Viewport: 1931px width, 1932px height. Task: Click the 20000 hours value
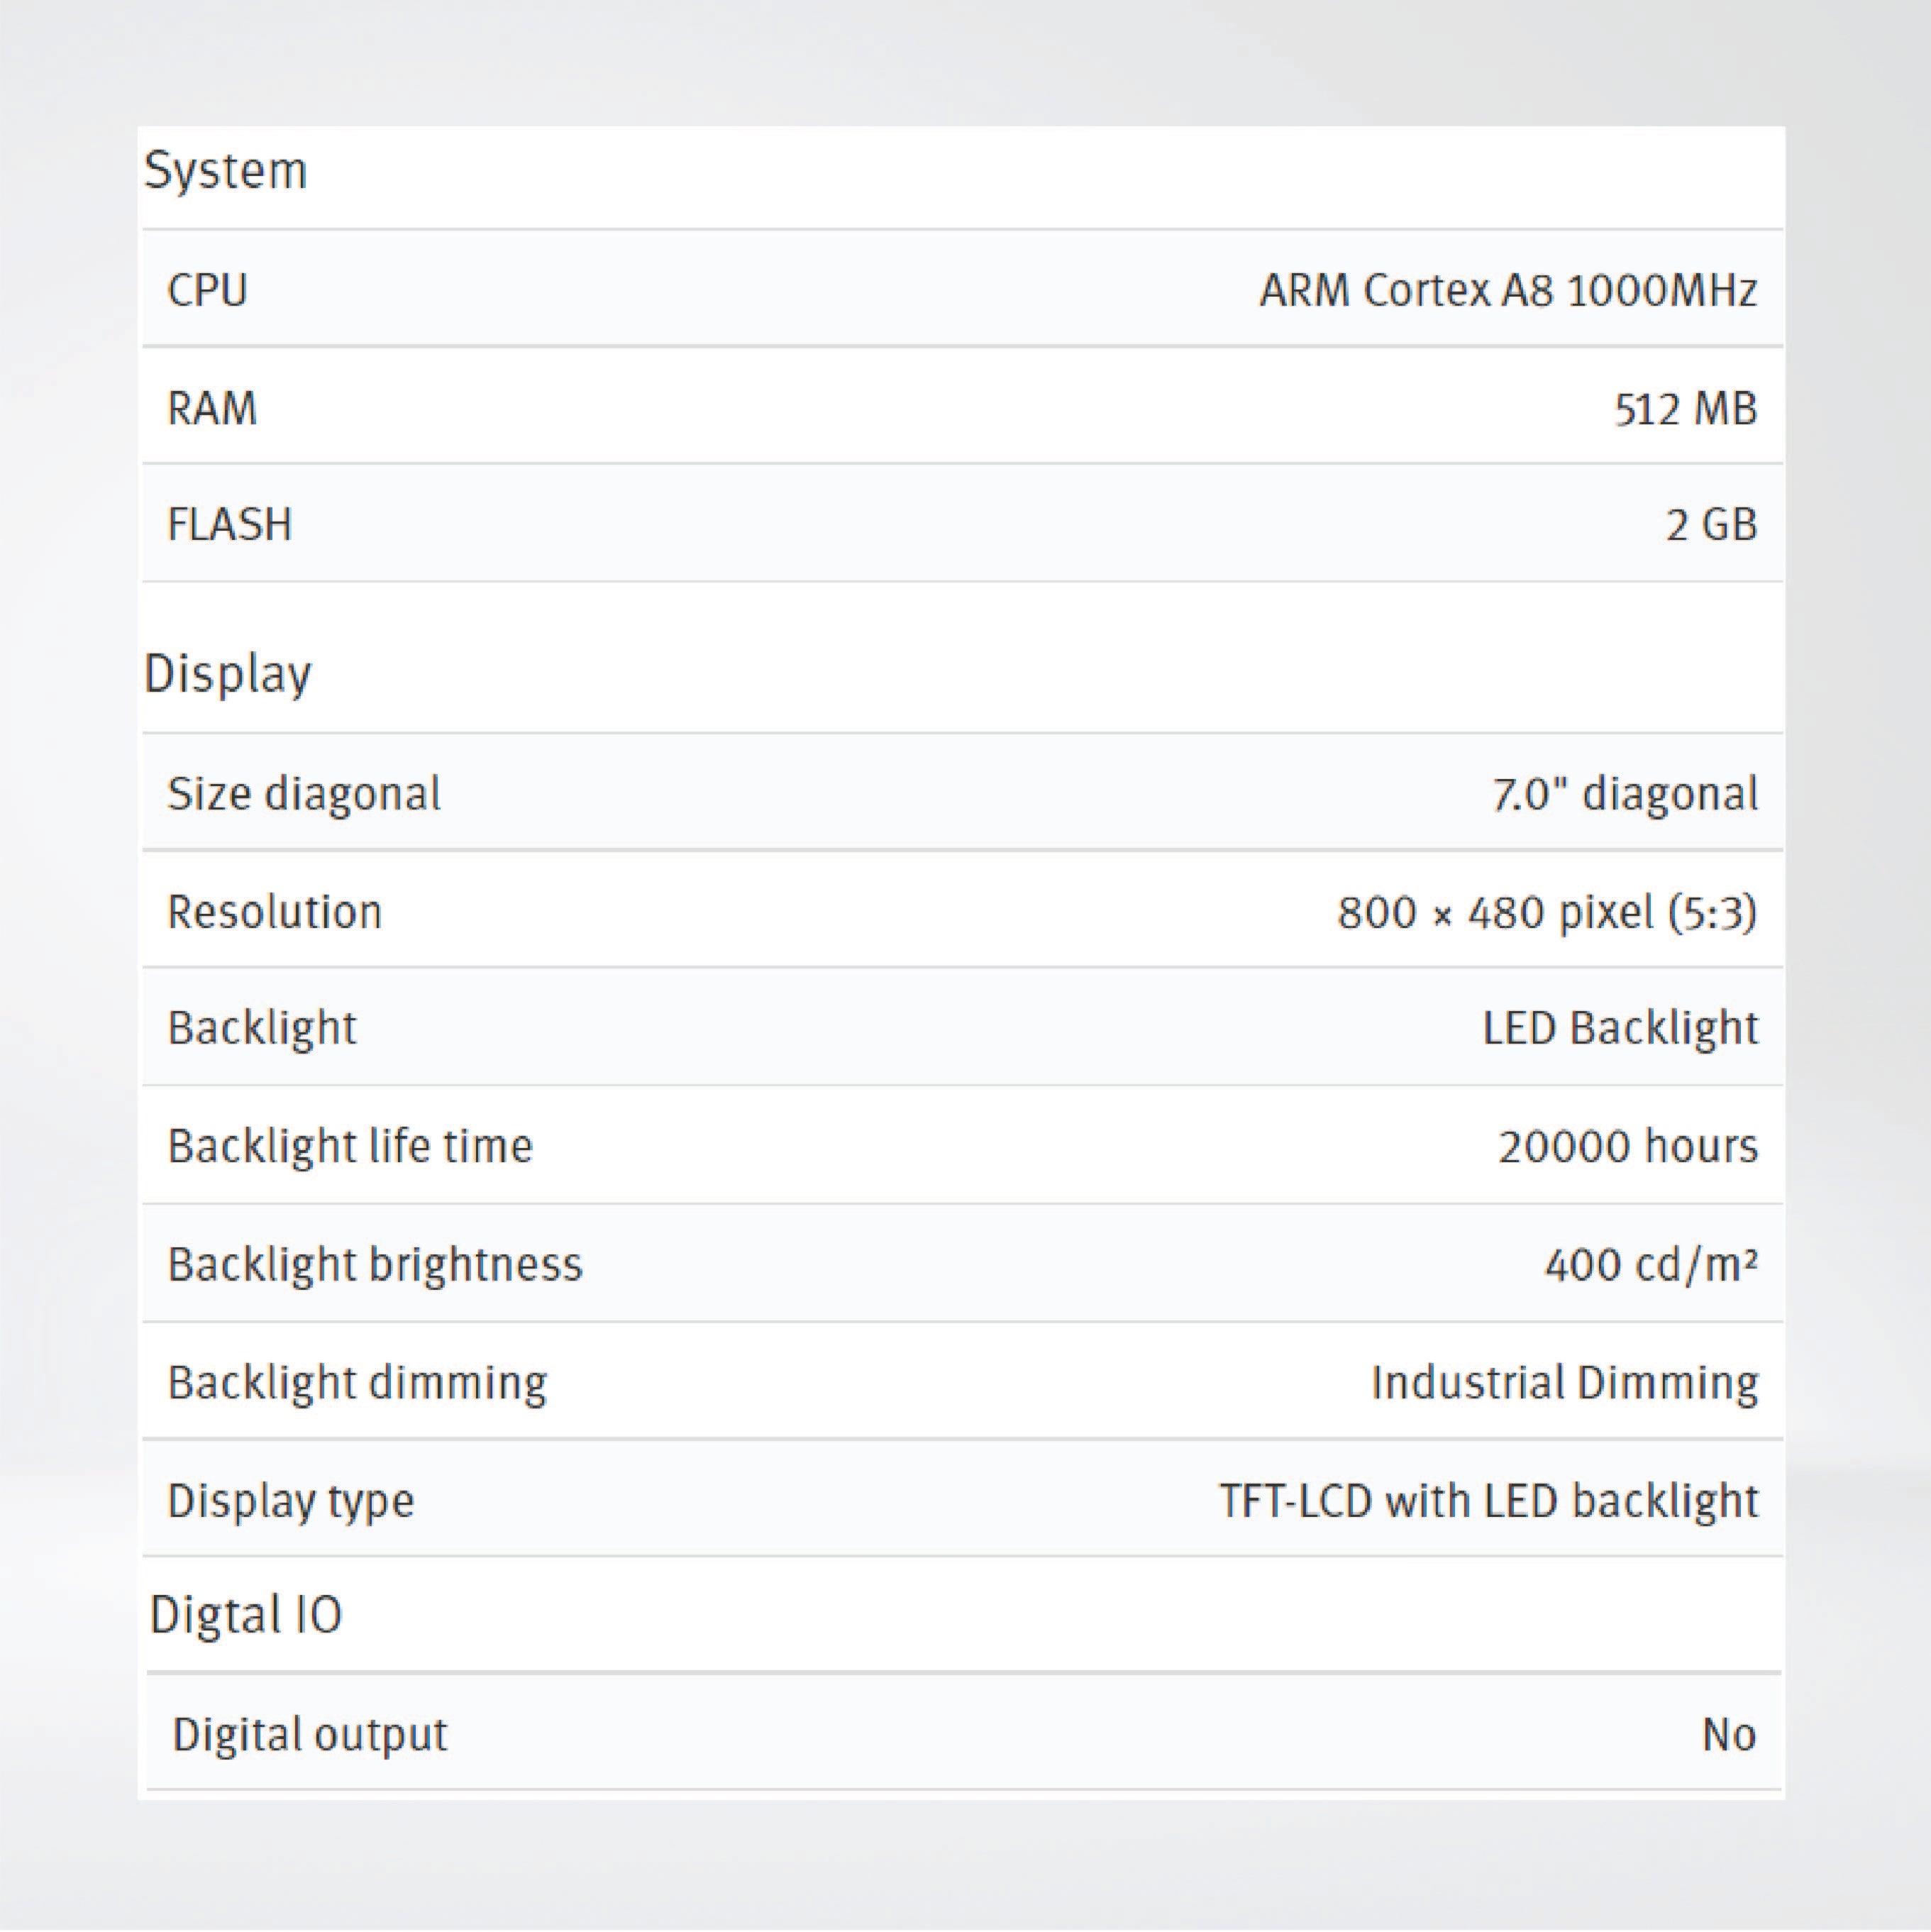(1627, 1146)
